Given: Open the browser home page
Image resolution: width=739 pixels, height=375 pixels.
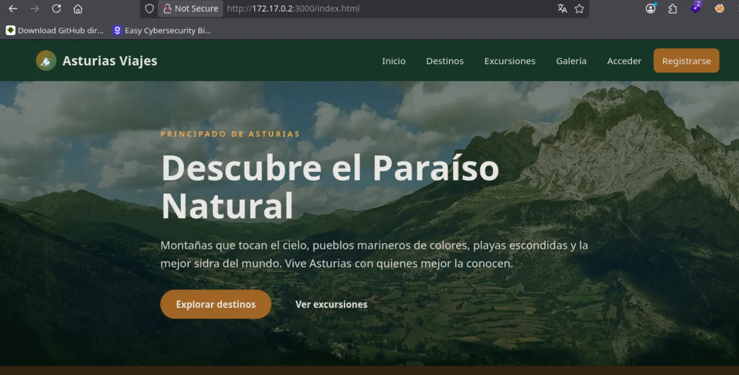Looking at the screenshot, I should (x=78, y=9).
